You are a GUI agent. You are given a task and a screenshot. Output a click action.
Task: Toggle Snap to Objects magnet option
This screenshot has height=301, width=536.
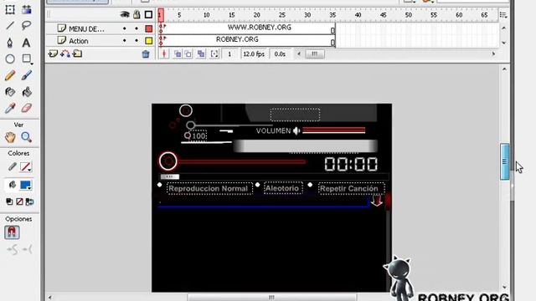[x=12, y=232]
